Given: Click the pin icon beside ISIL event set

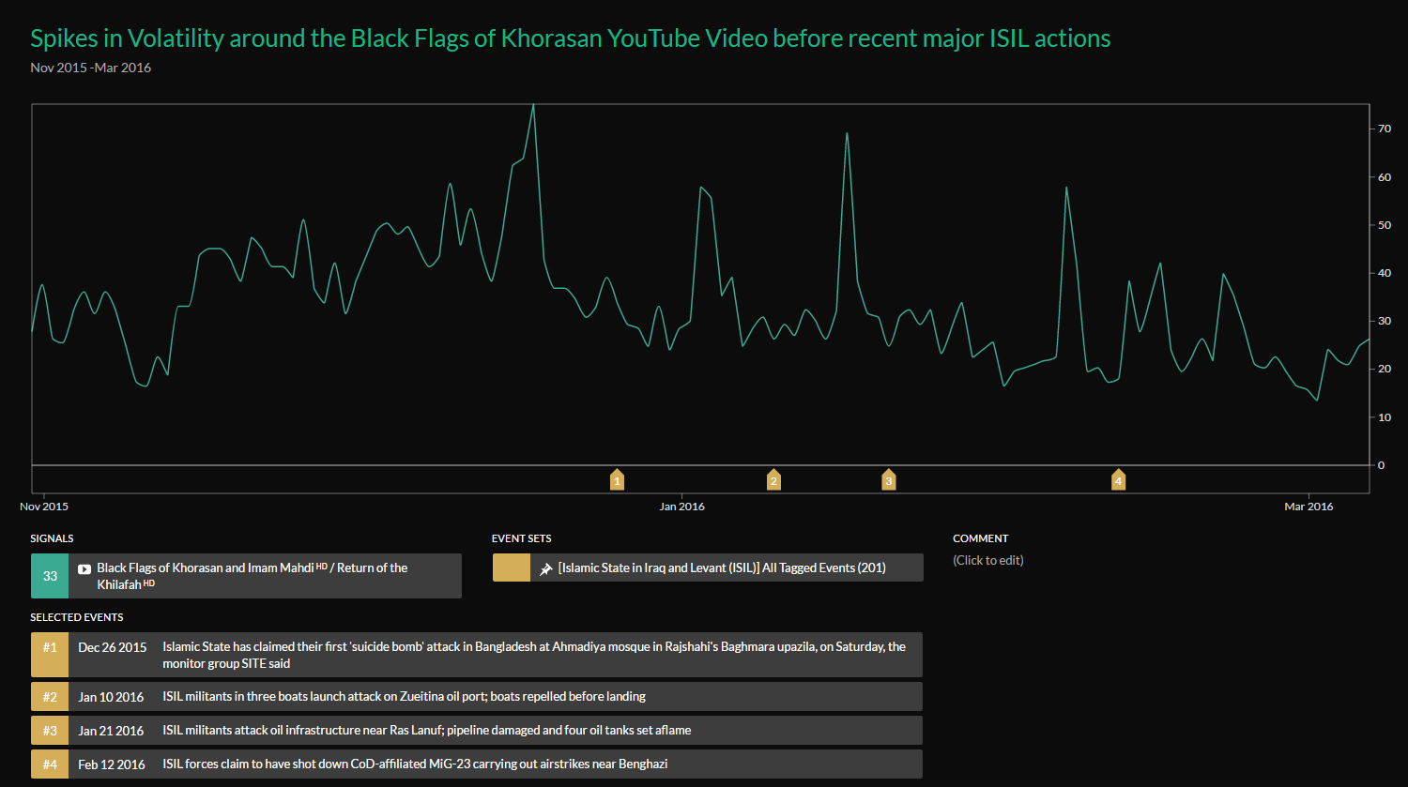Looking at the screenshot, I should 545,568.
